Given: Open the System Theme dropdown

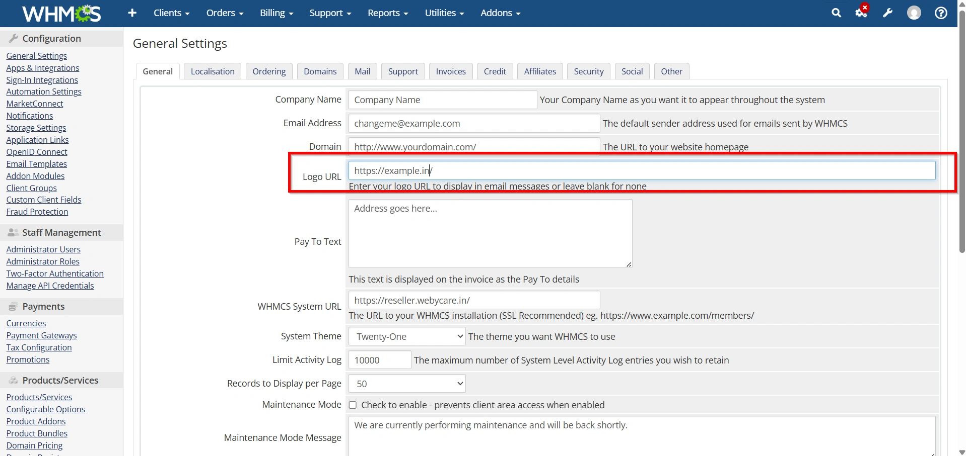Looking at the screenshot, I should pos(407,336).
